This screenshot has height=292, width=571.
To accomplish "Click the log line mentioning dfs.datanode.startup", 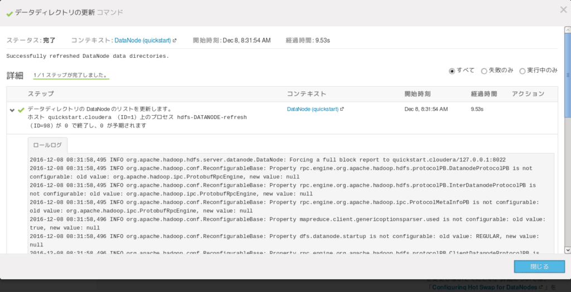I will [x=284, y=240].
